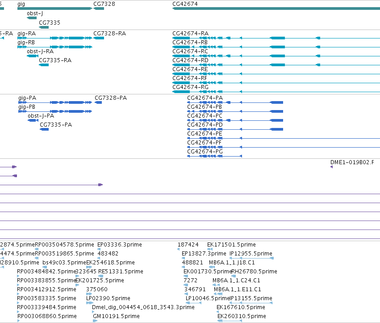Click the 488821 feature label
The height and width of the screenshot is (323, 380).
click(x=192, y=263)
